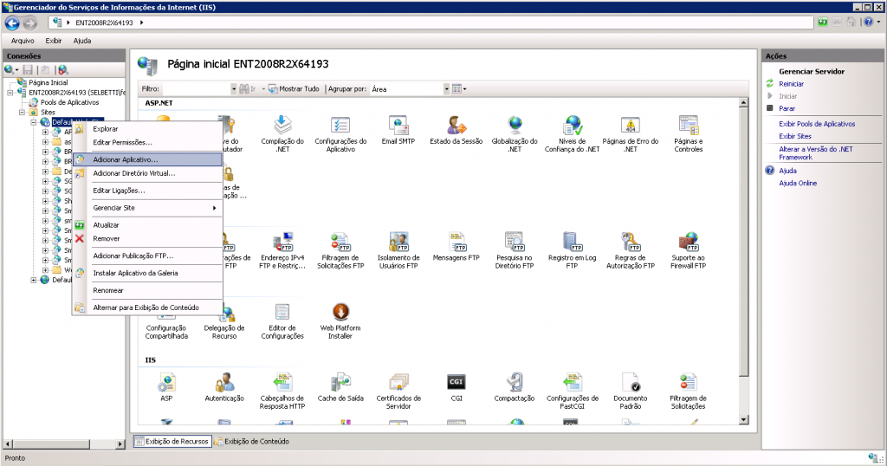The height and width of the screenshot is (466, 887).
Task: Open the Estado da Sessão icon
Action: pos(456,130)
